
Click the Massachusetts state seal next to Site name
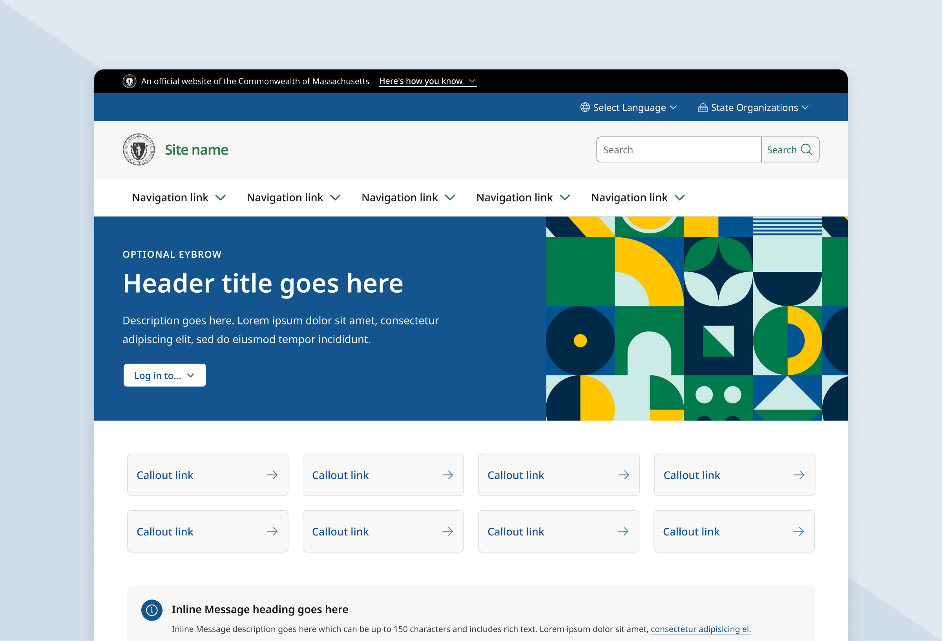point(139,149)
